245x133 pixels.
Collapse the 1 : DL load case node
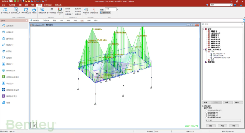point(206,52)
